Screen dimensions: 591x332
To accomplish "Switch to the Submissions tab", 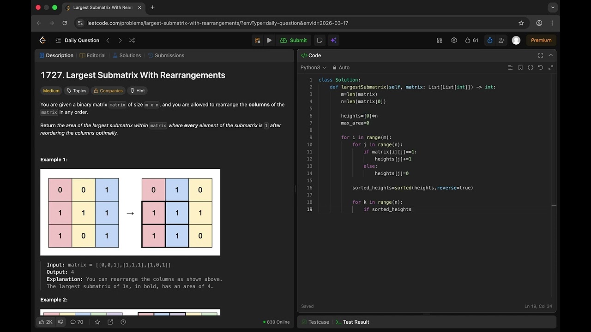I will [x=166, y=55].
